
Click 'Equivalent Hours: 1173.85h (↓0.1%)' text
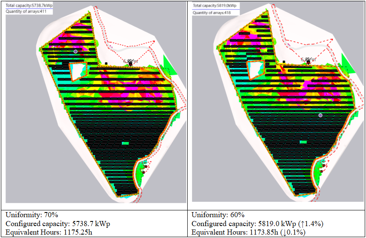click(x=249, y=232)
